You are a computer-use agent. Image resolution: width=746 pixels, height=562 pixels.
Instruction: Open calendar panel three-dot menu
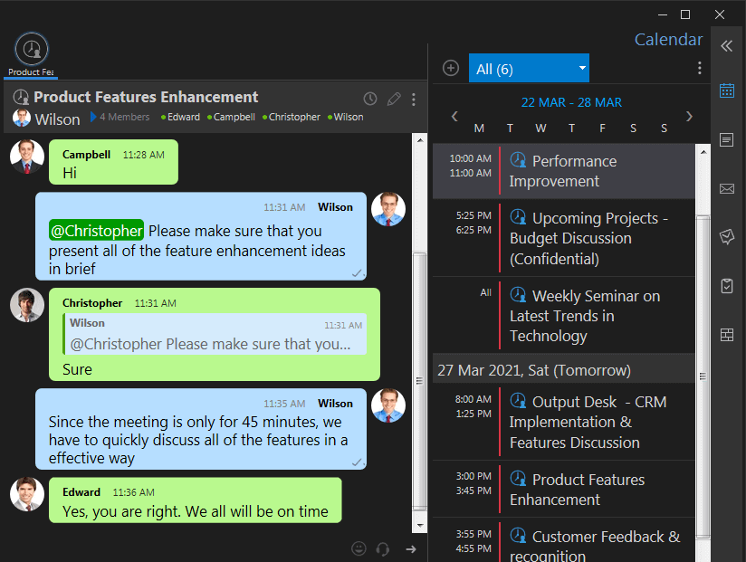pyautogui.click(x=699, y=68)
